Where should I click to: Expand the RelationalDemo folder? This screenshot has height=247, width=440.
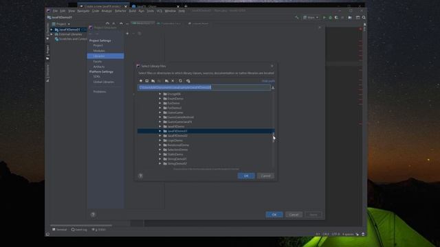(160, 145)
